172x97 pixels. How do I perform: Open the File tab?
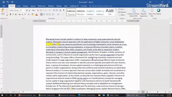coord(4,6)
